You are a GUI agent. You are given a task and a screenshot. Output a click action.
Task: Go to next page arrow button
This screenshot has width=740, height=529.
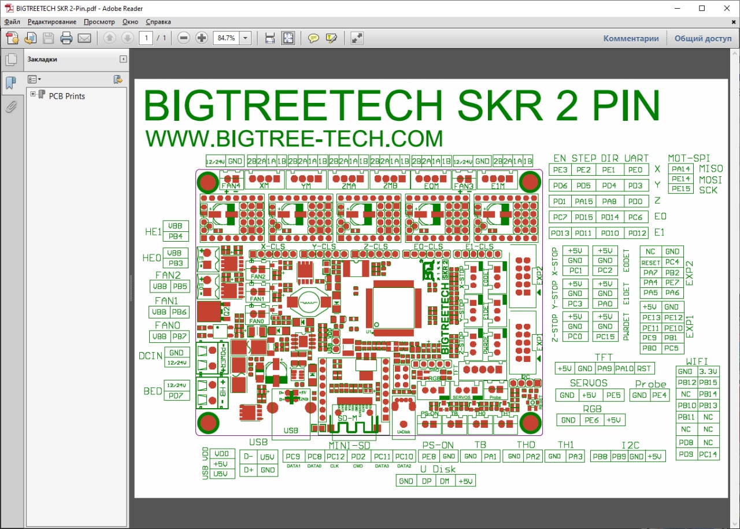click(x=128, y=38)
